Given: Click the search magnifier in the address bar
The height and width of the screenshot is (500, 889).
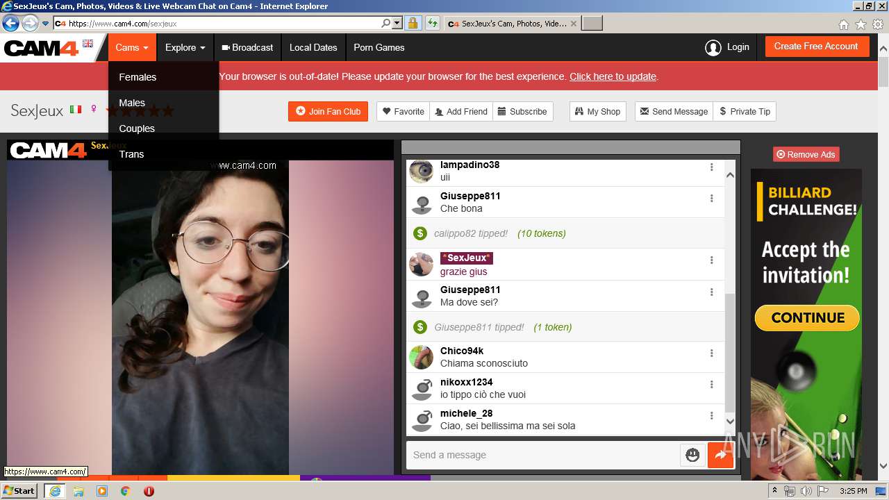Looking at the screenshot, I should 386,23.
